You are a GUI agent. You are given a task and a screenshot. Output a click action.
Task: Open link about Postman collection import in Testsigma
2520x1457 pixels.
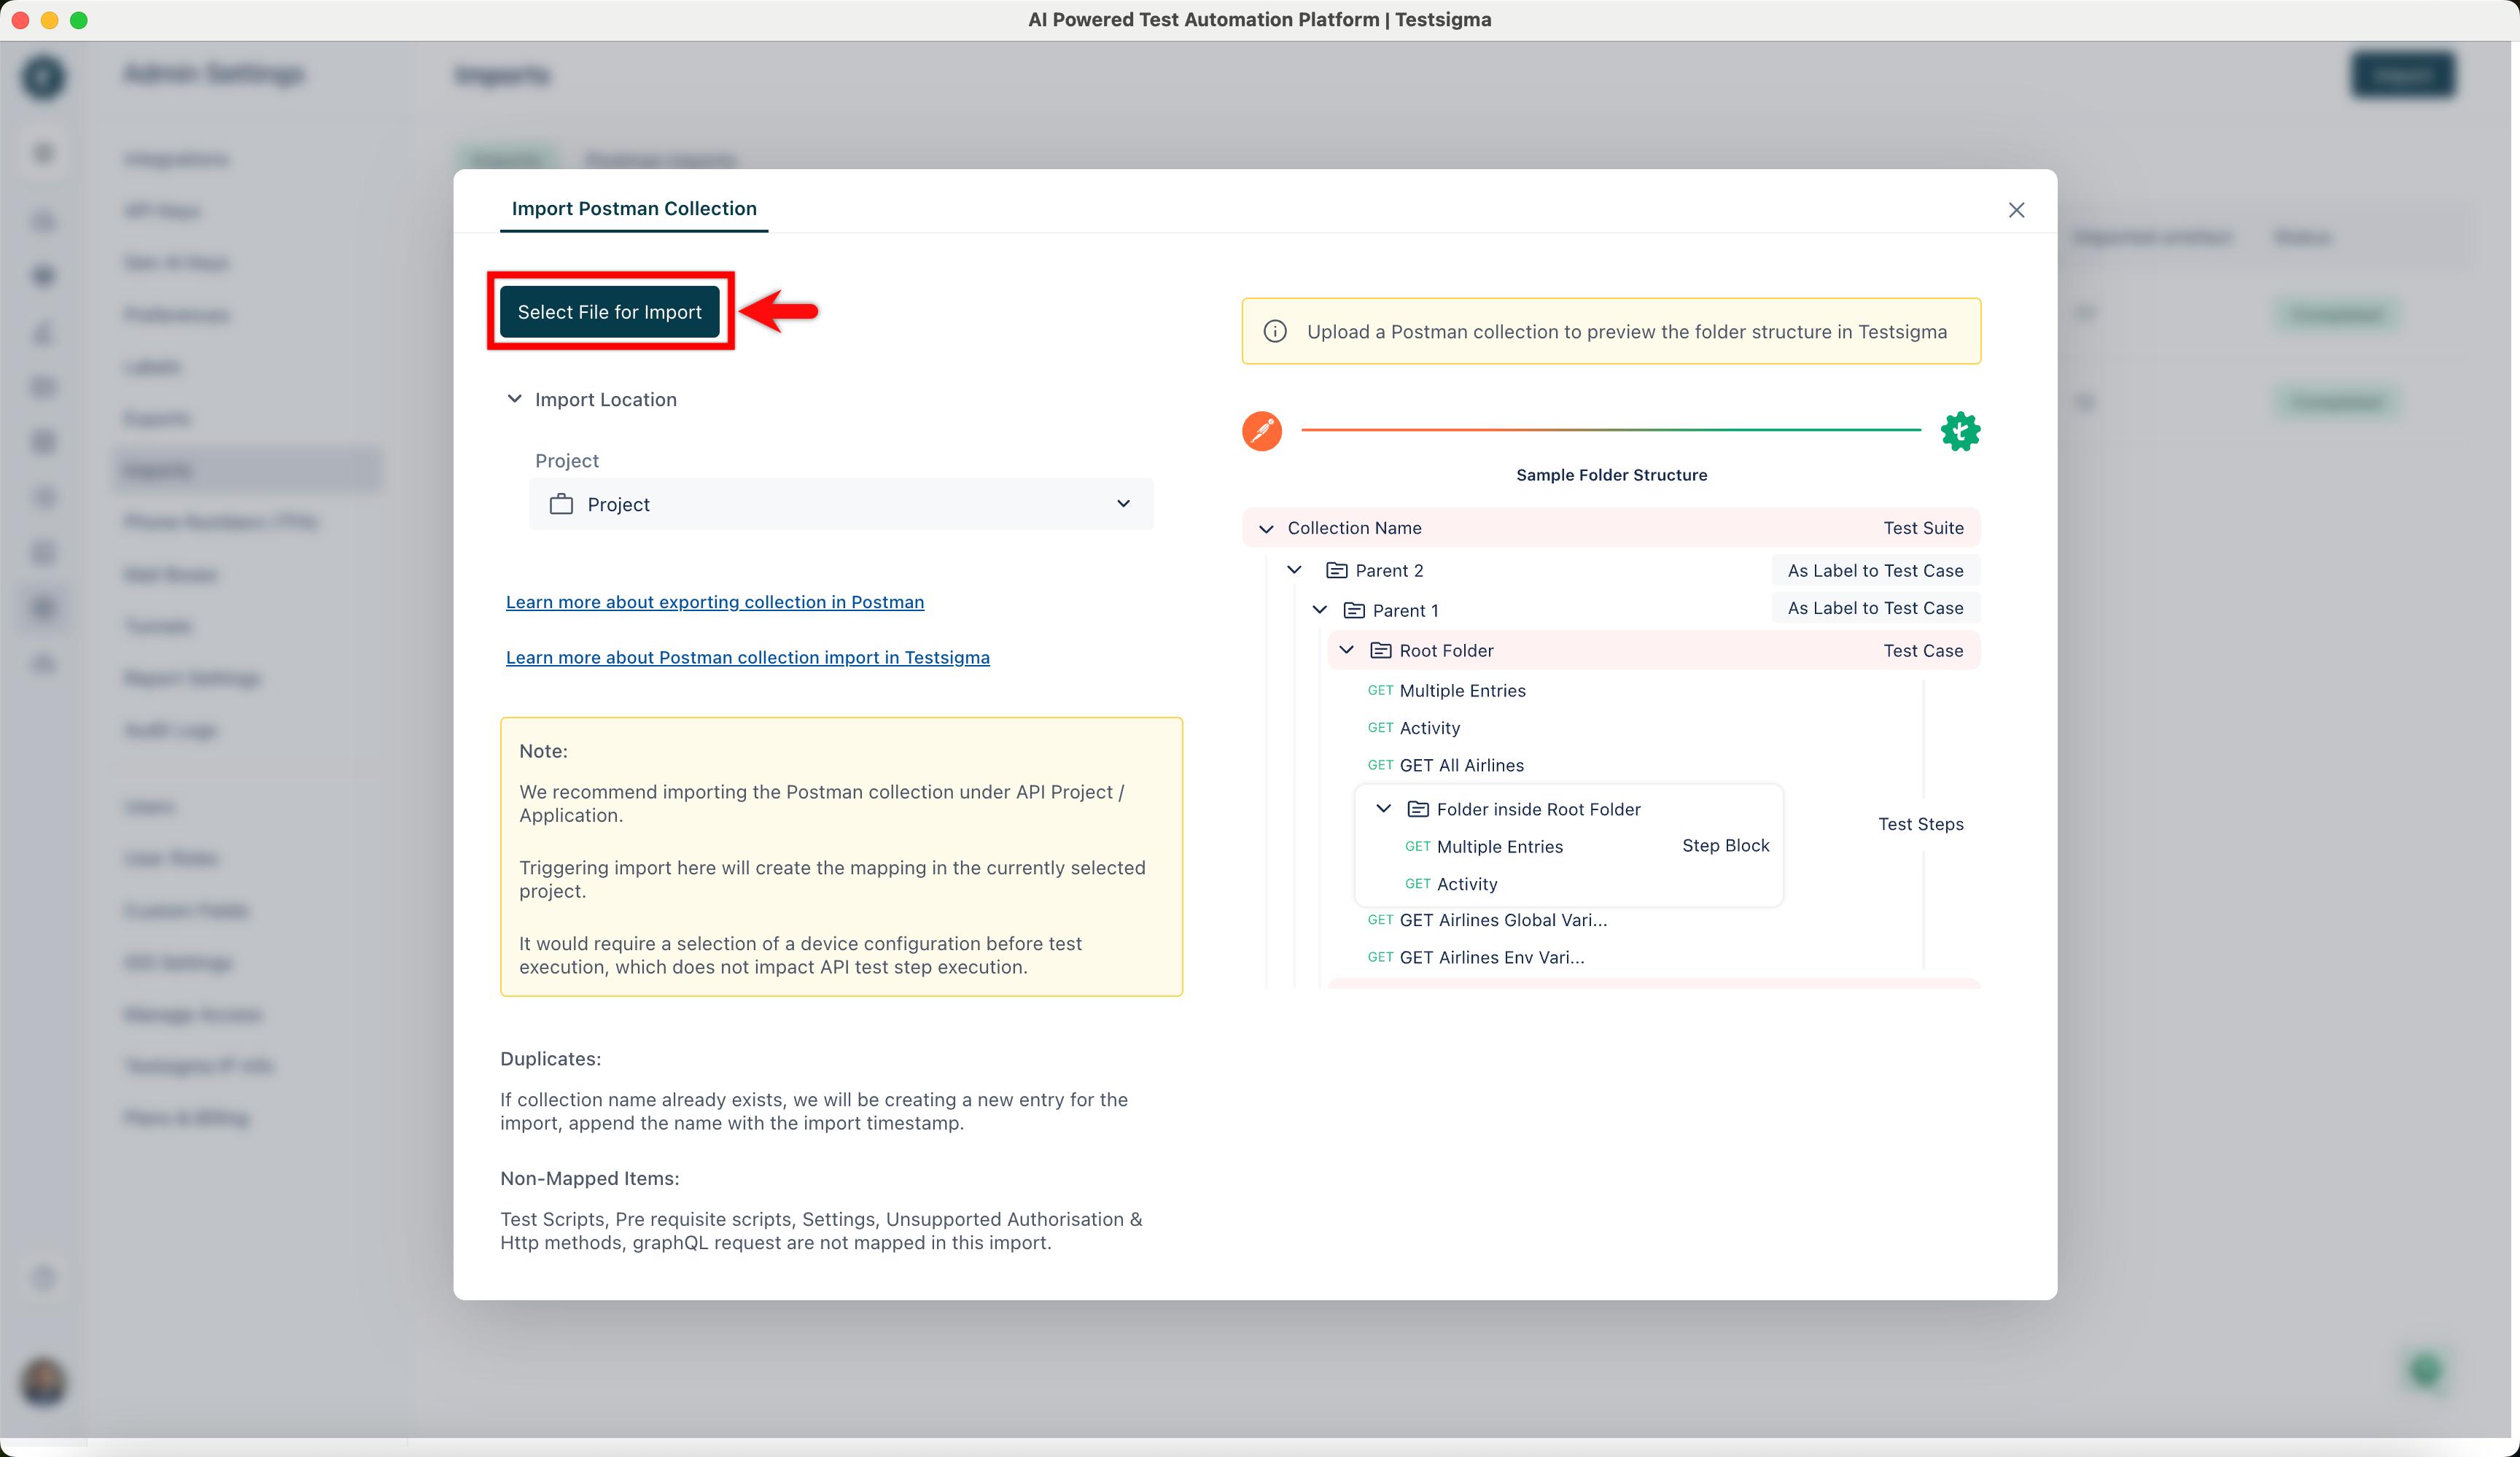[747, 657]
